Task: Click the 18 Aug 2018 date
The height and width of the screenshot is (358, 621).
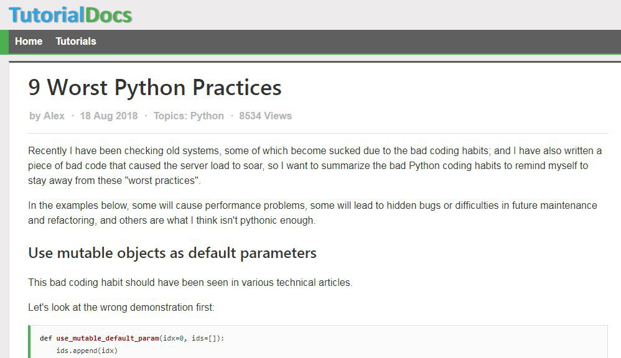Action: [109, 116]
